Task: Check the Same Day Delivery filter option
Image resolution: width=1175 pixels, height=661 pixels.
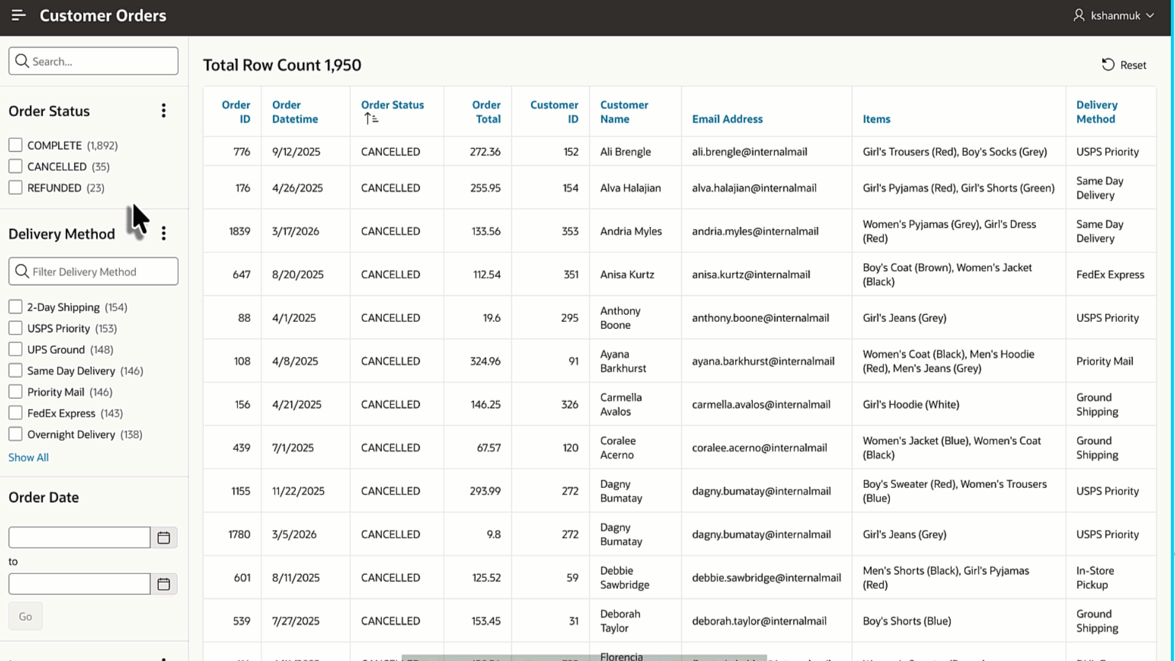Action: coord(15,371)
